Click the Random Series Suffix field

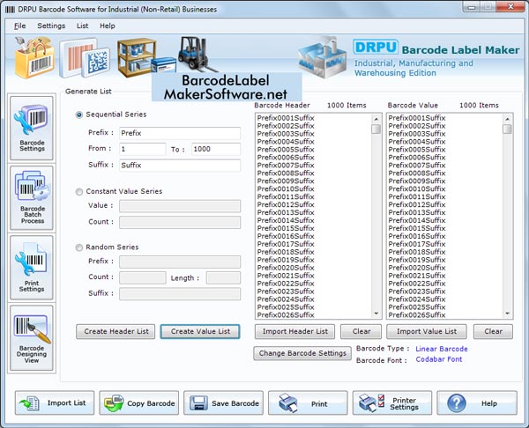point(180,293)
